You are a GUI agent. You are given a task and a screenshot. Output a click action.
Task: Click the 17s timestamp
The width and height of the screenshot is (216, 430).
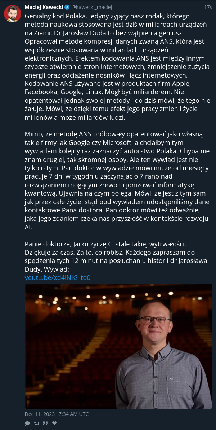(208, 7)
